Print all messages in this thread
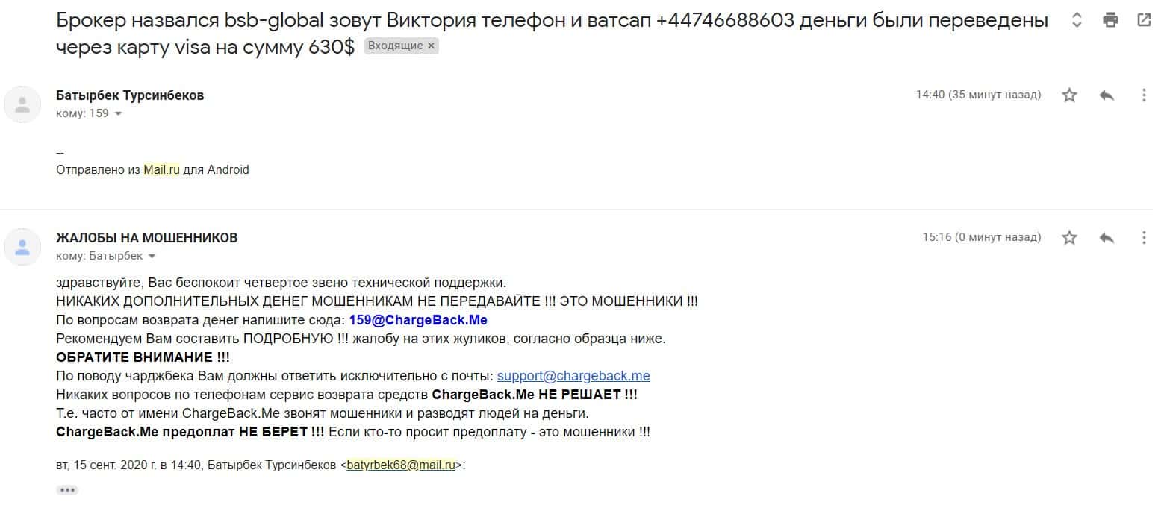 click(x=1111, y=20)
